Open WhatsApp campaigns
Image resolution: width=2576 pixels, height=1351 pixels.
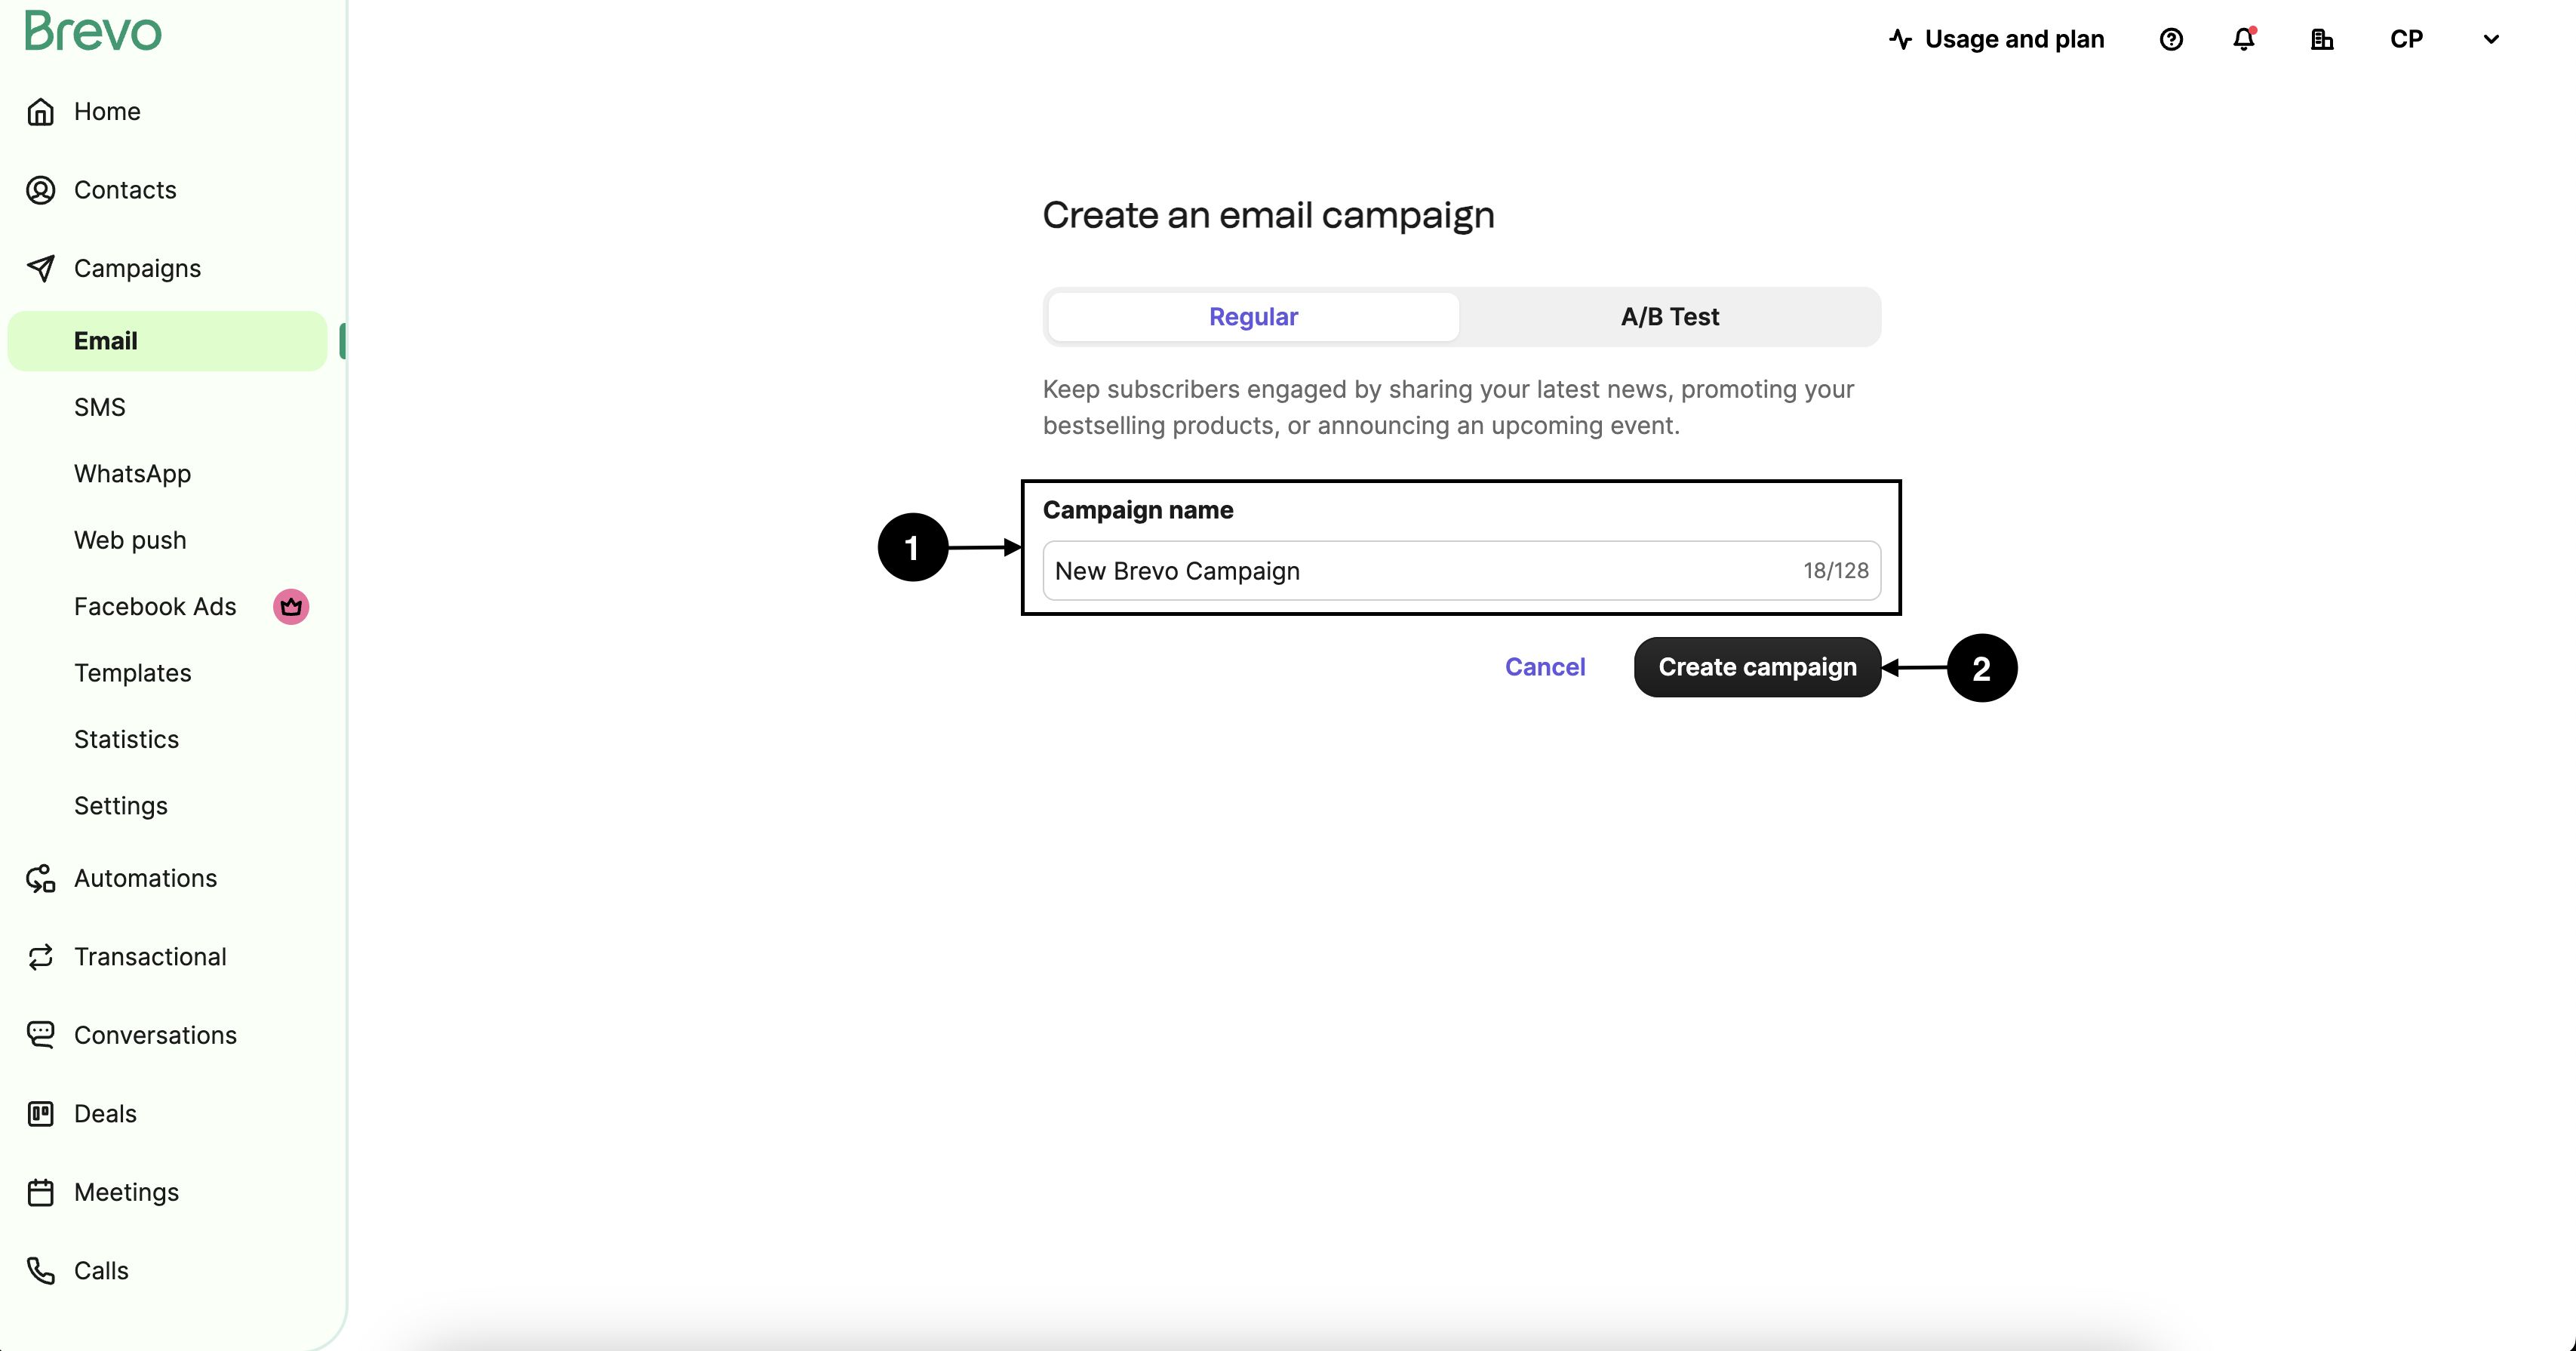tap(132, 474)
